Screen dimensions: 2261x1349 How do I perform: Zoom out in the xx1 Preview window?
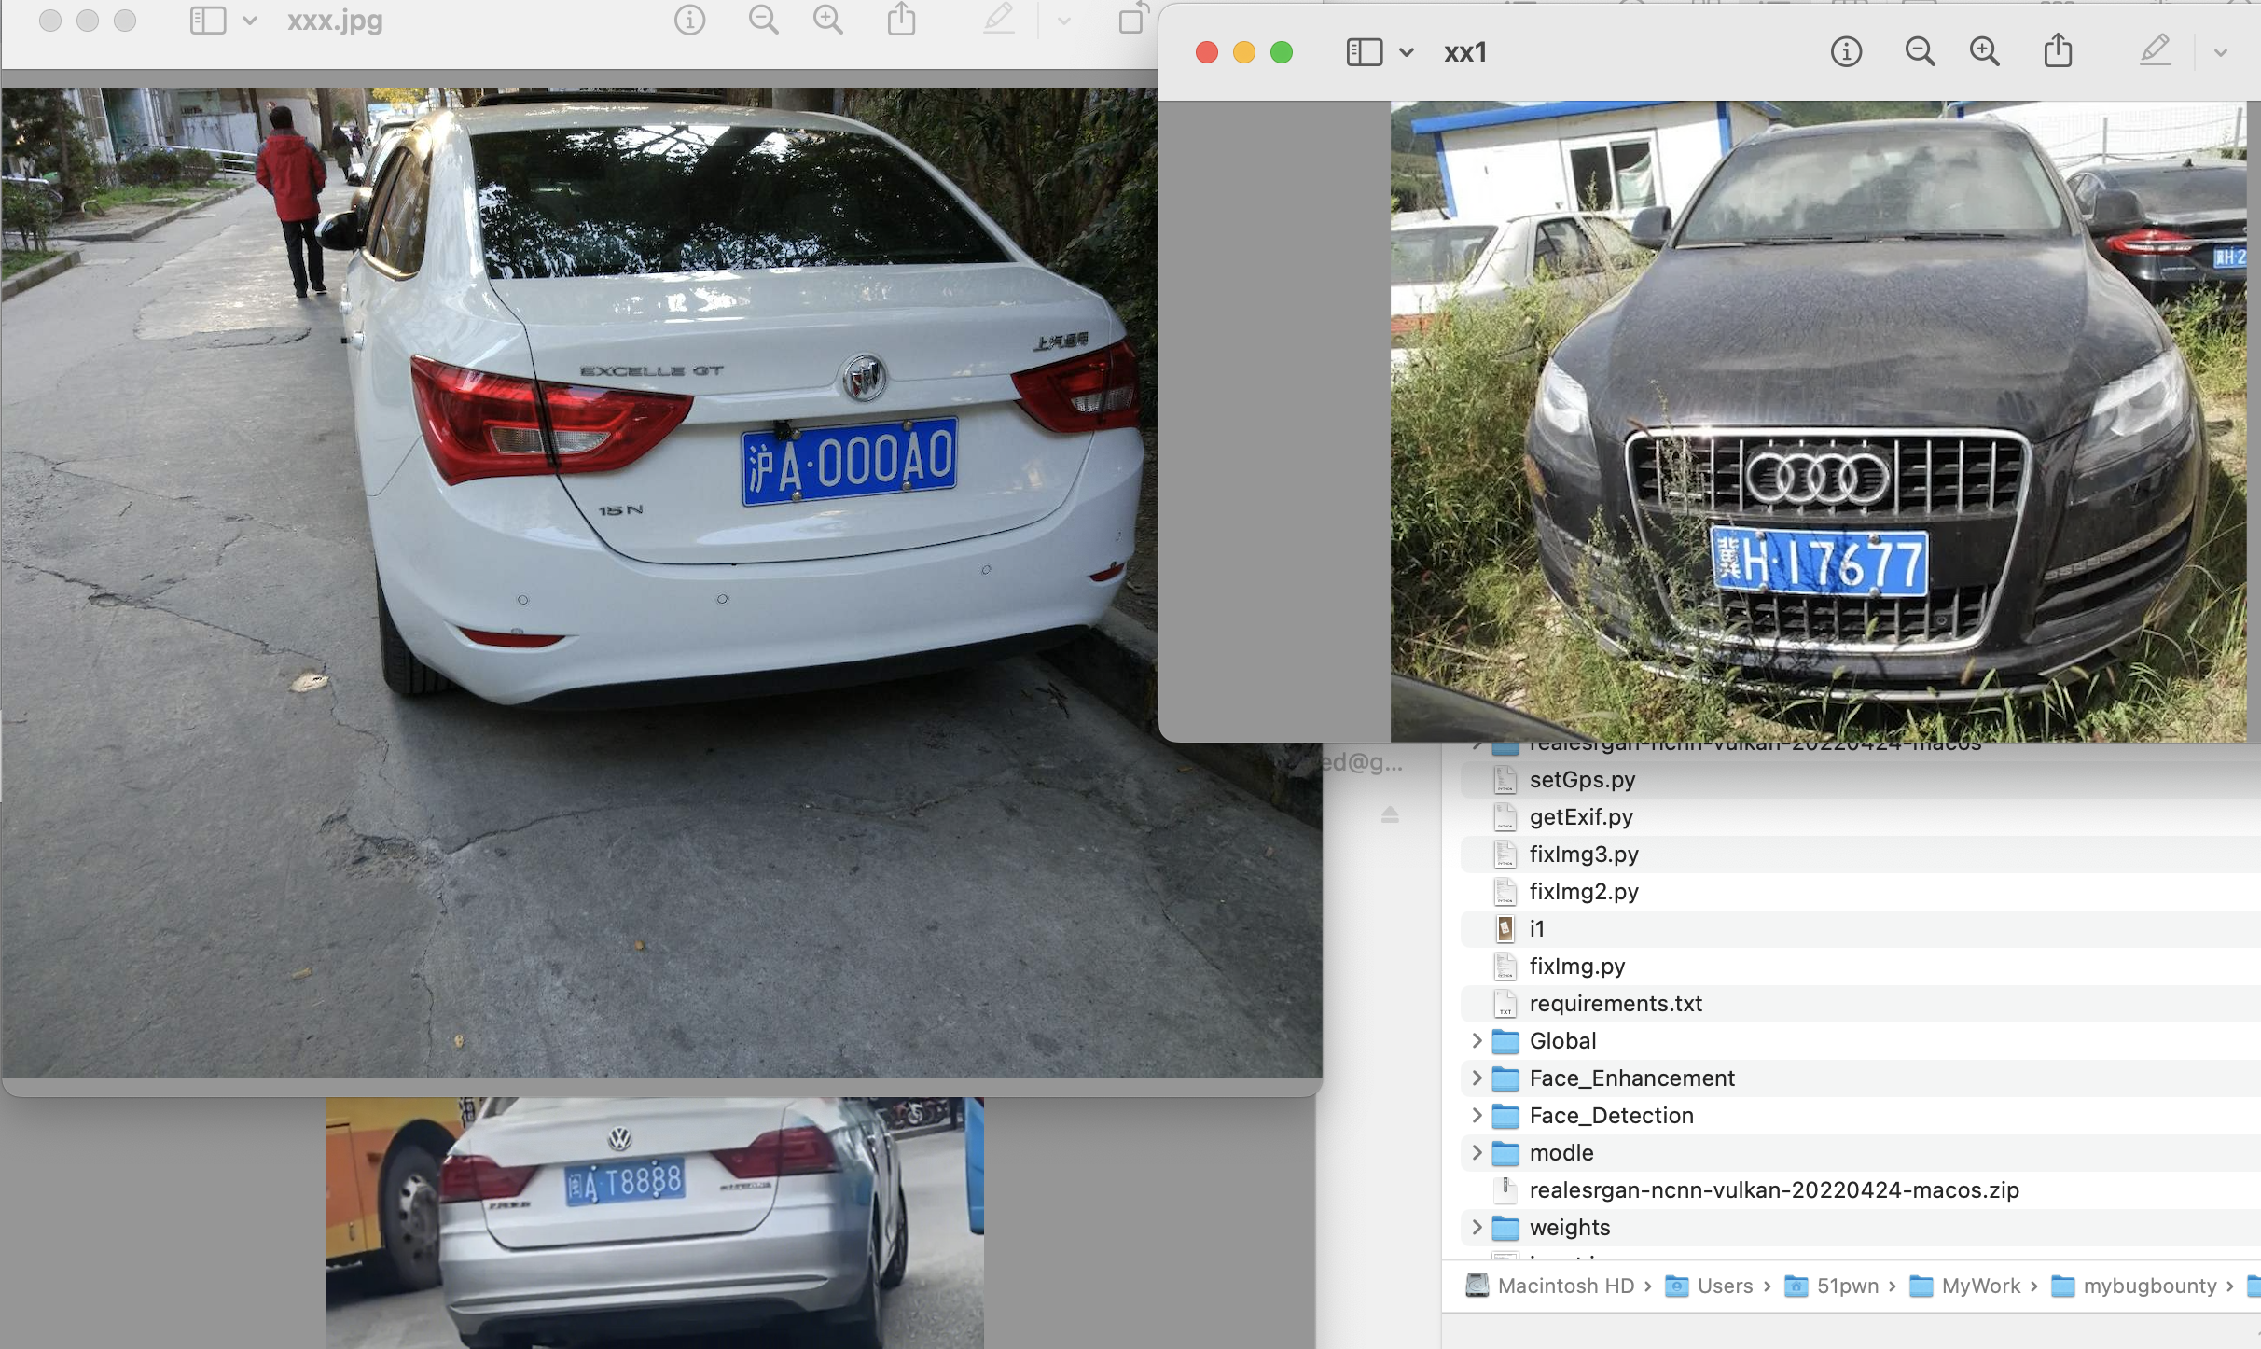(x=1920, y=51)
